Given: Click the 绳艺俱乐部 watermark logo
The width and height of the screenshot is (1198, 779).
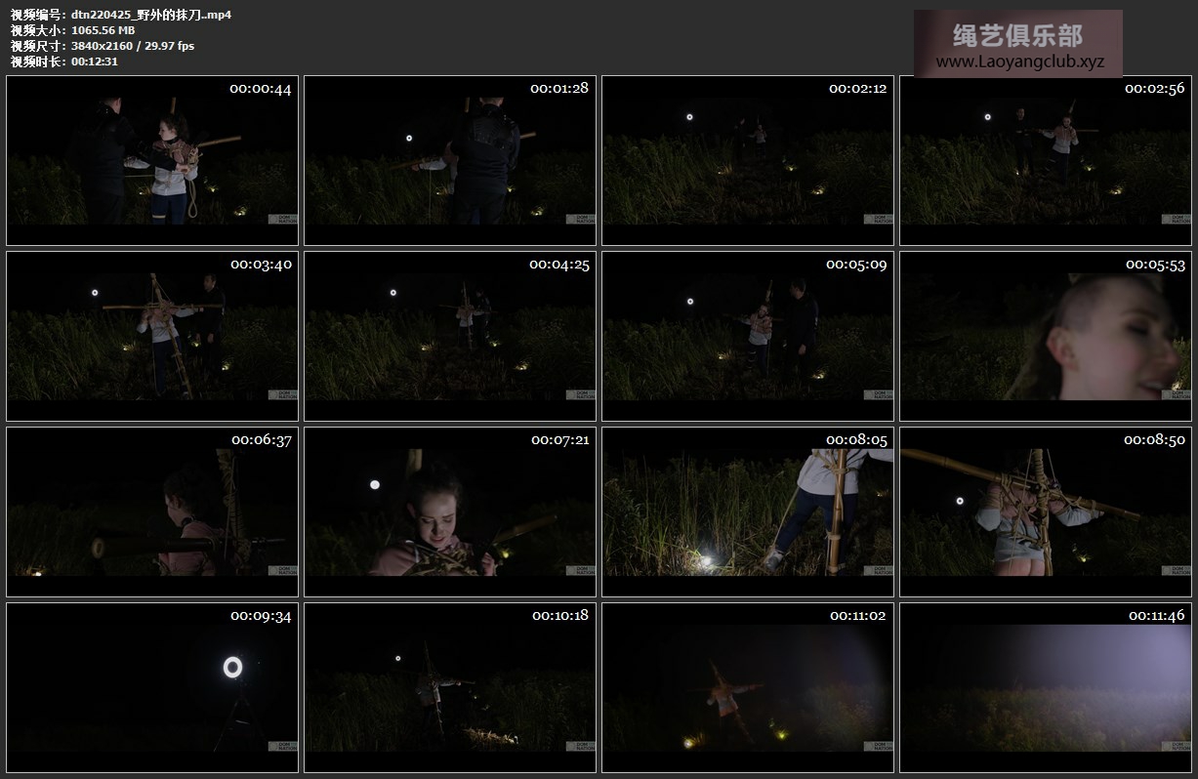Looking at the screenshot, I should (1017, 36).
